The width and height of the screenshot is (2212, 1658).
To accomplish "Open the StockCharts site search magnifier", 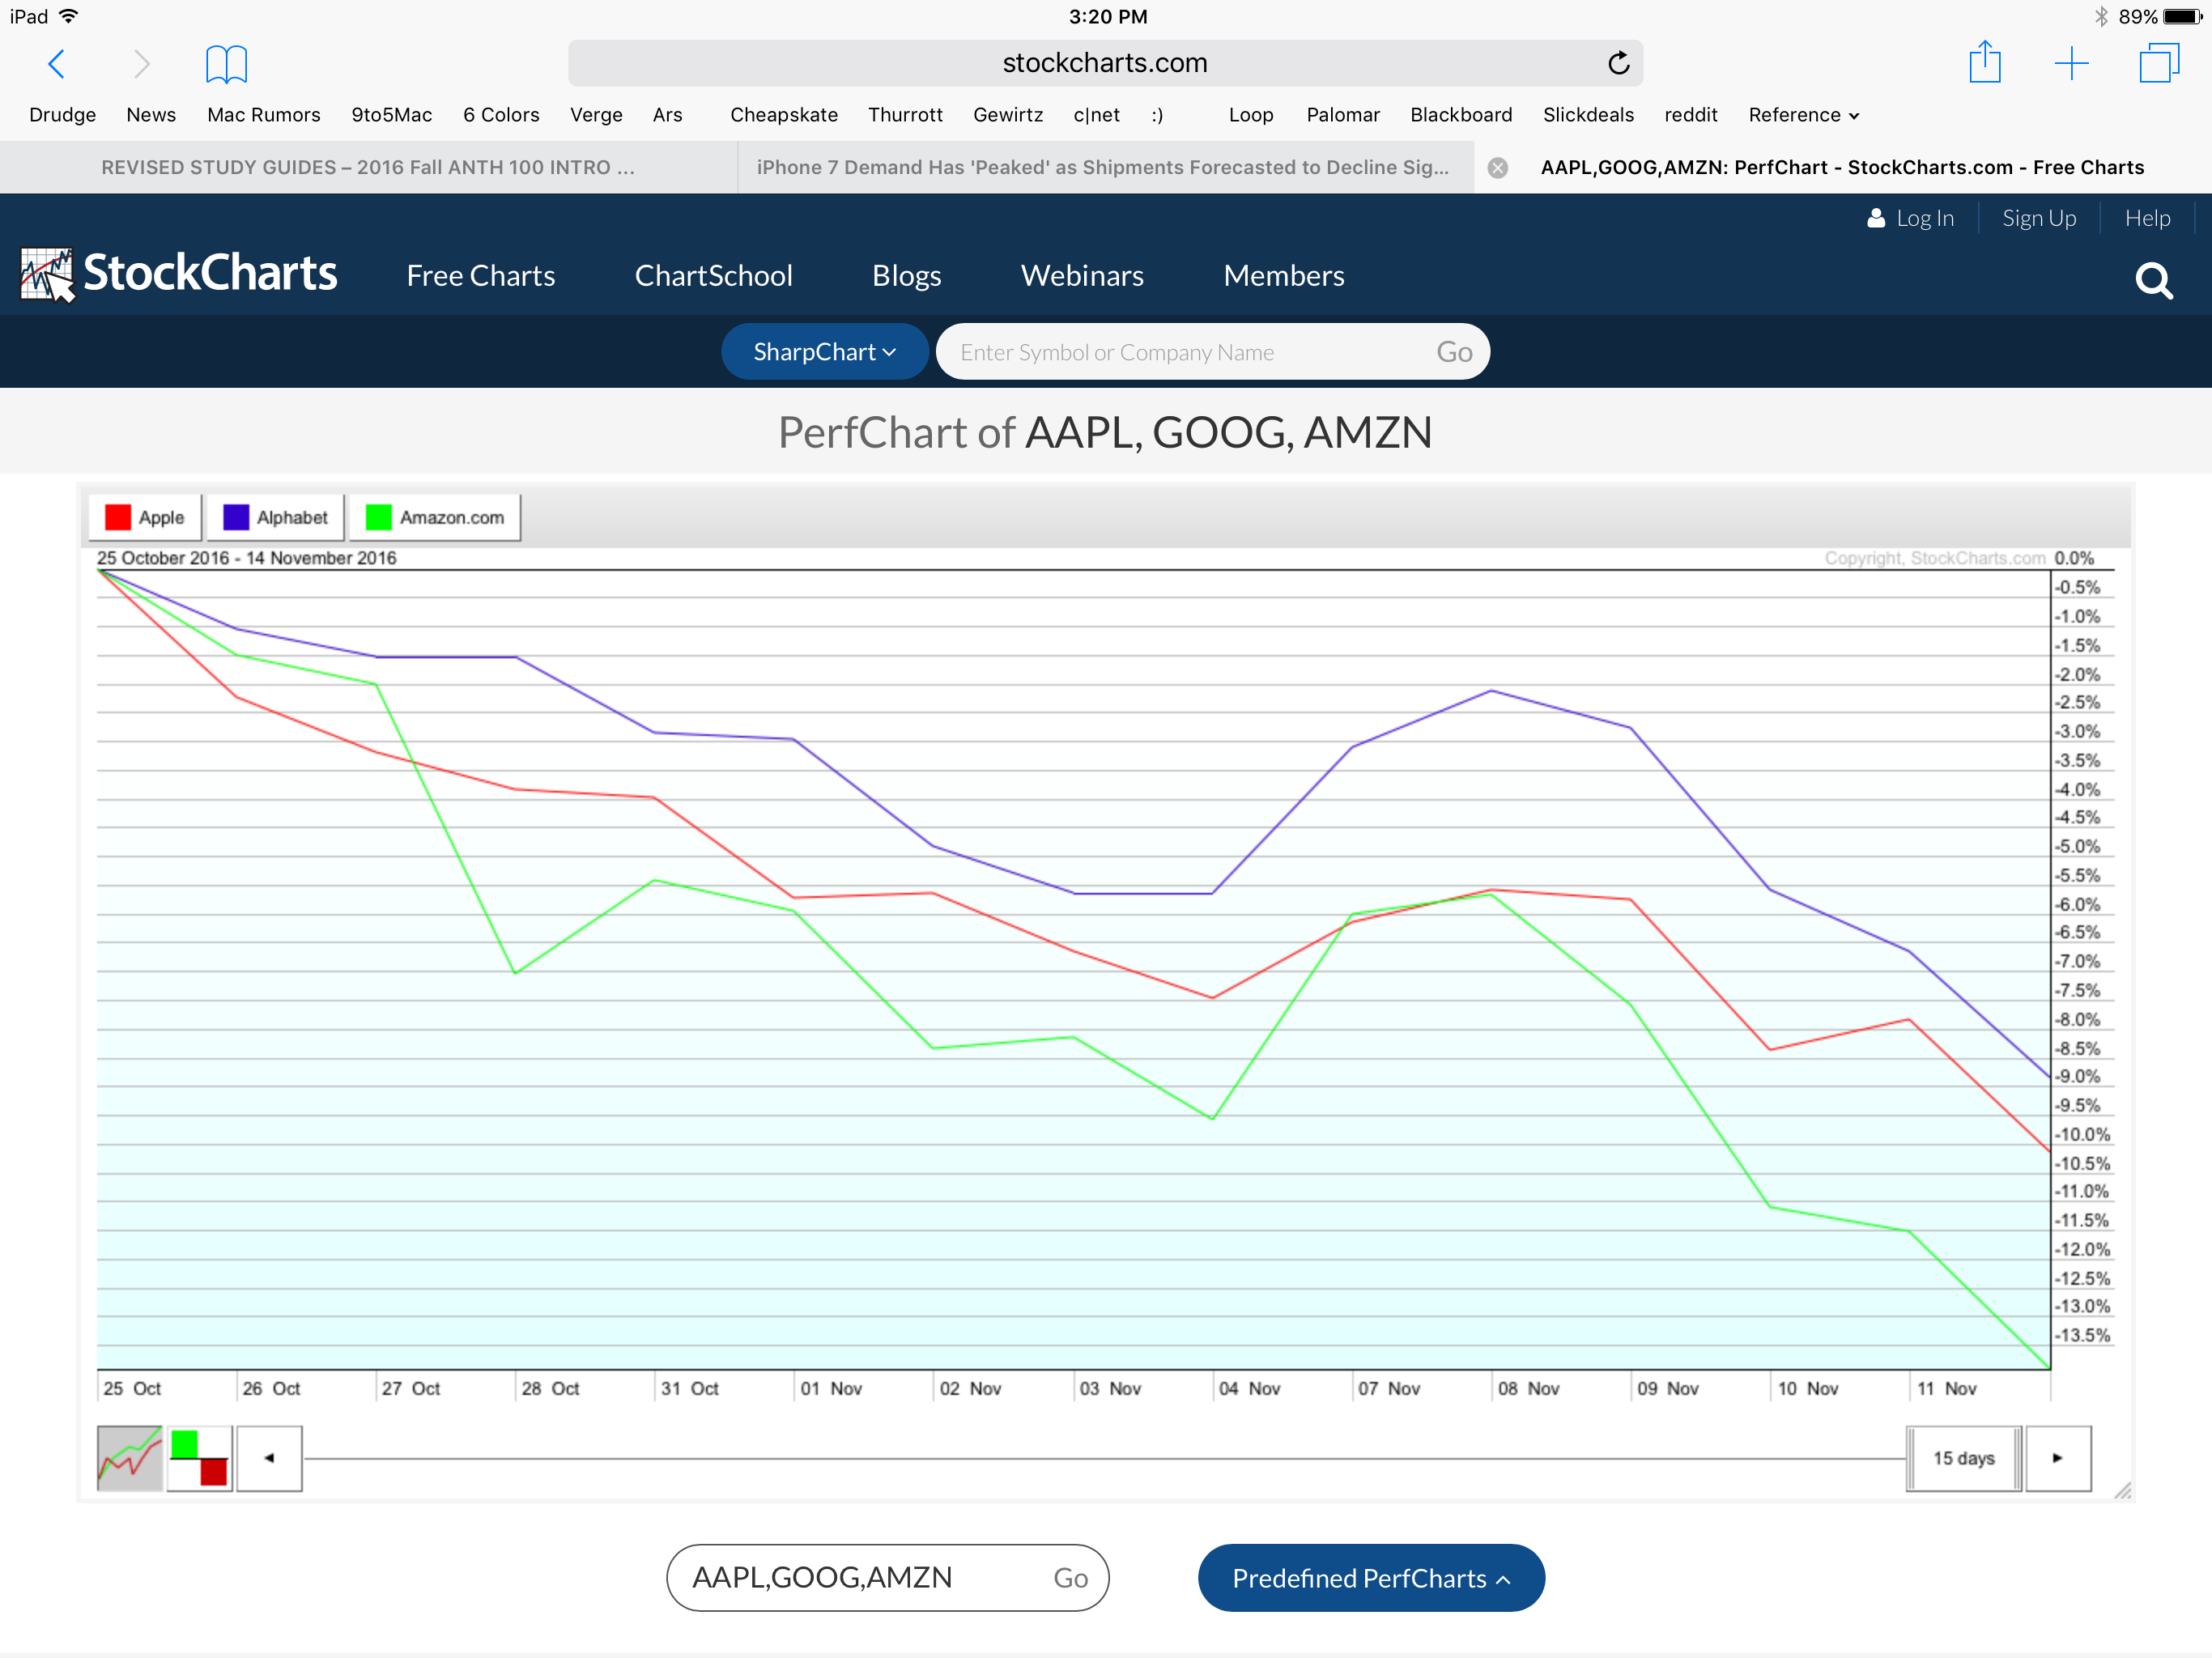I will [2154, 280].
